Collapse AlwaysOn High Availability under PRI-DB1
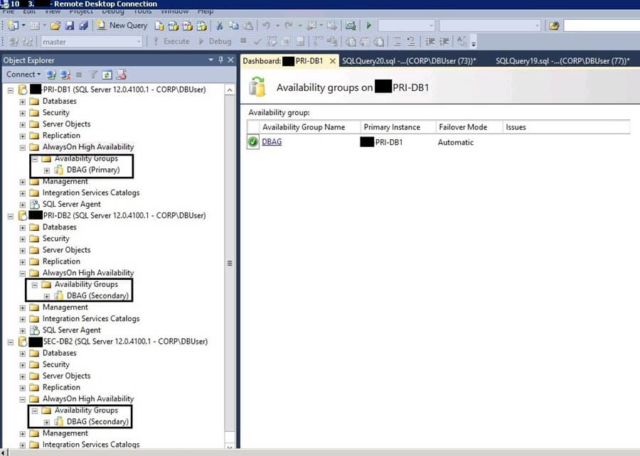 point(23,147)
